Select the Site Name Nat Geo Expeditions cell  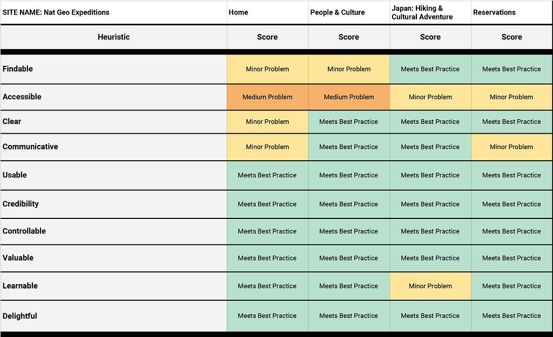(113, 12)
